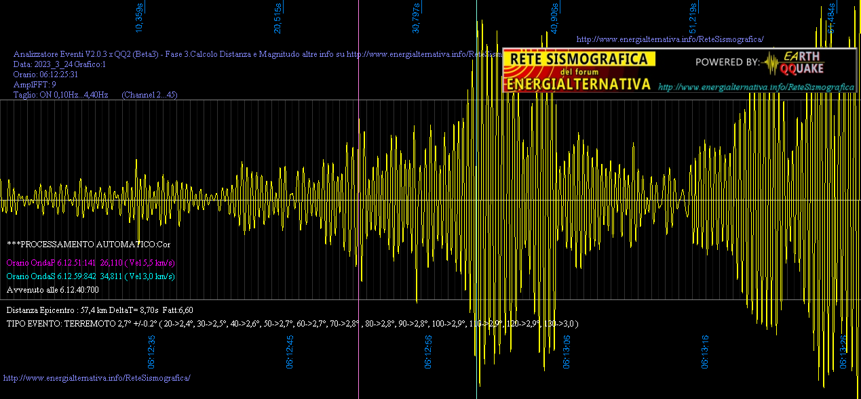The height and width of the screenshot is (399, 861).
Task: Click the magenta P-wave arrival marker line
Action: [358, 199]
